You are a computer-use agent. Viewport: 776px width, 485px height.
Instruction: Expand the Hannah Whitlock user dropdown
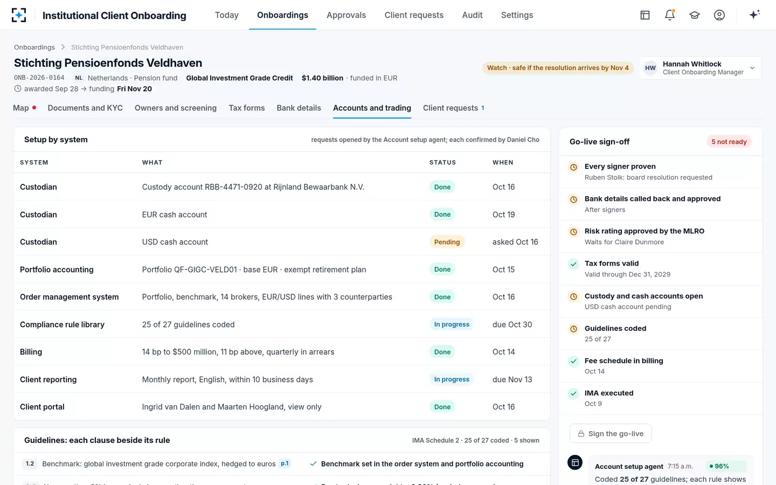[701, 68]
